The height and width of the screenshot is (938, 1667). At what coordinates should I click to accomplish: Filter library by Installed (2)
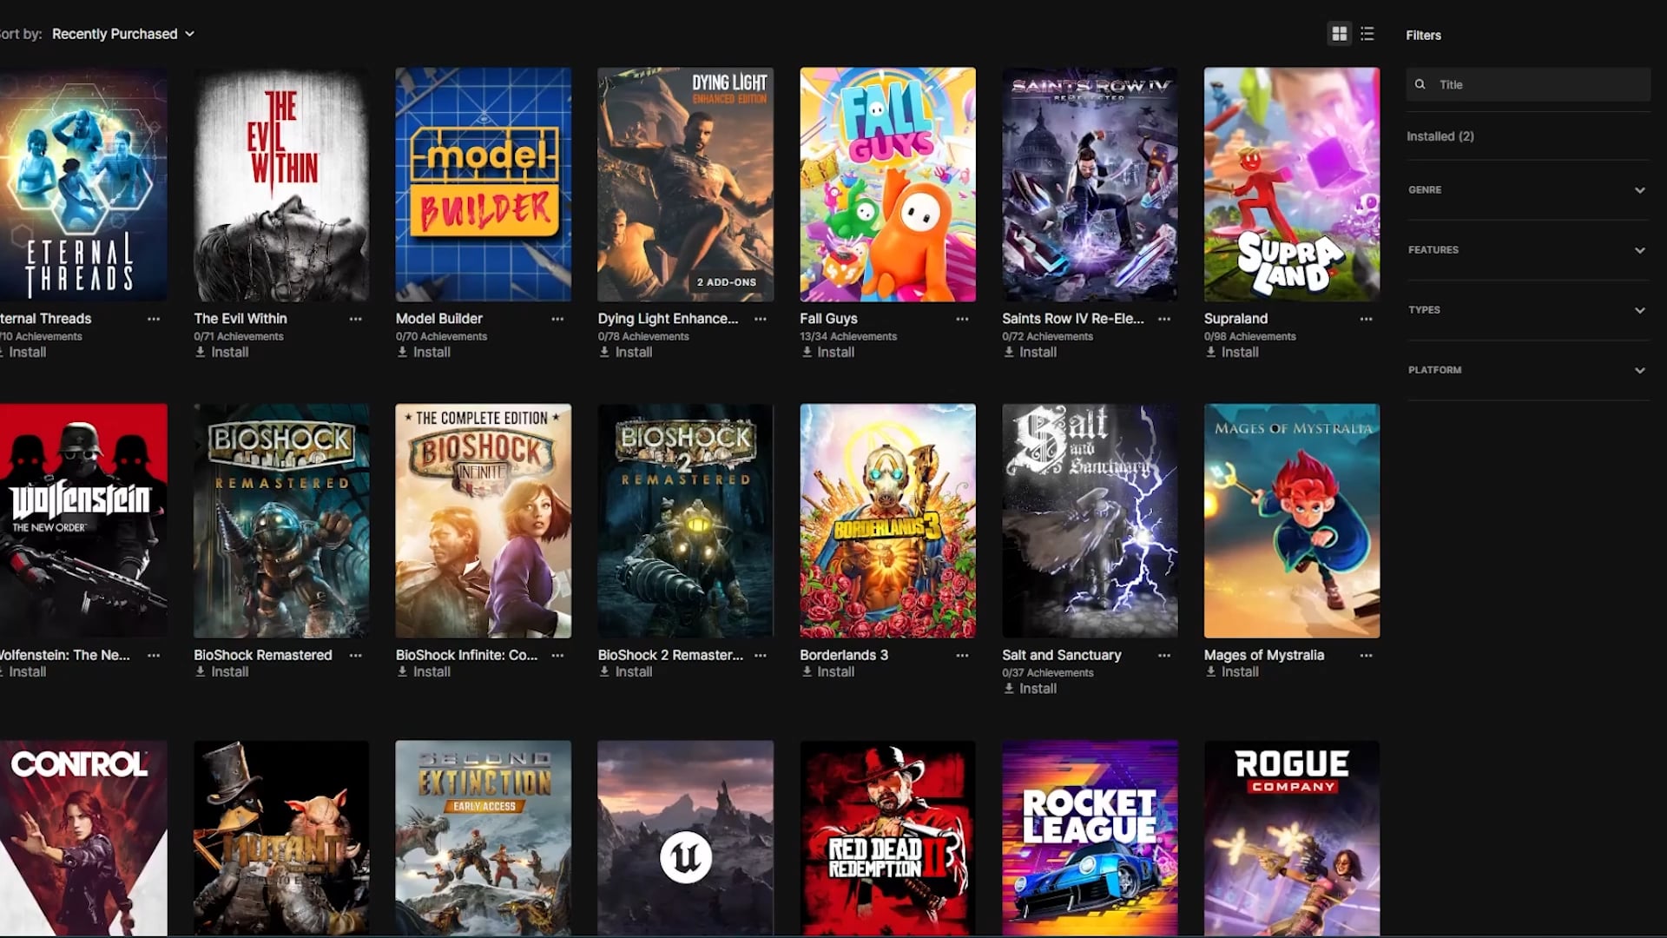pos(1440,136)
